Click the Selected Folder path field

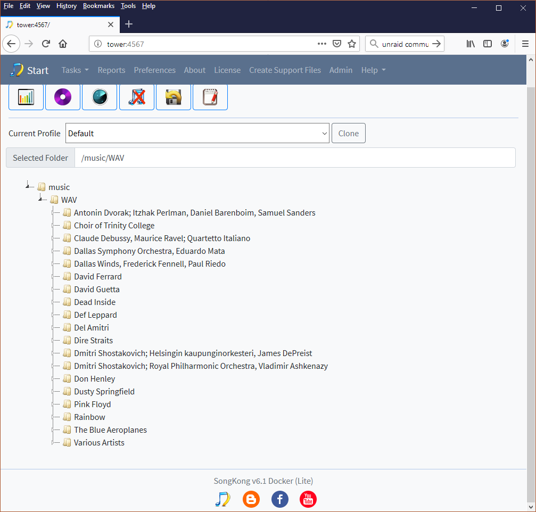295,158
